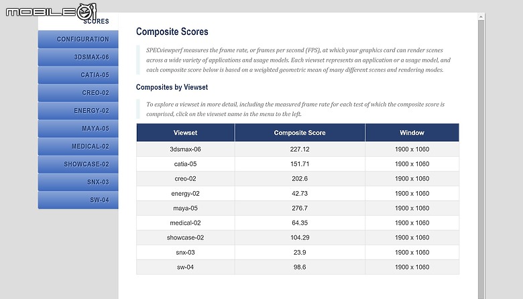Go to the MEDICAL-02 viewset

click(x=78, y=146)
